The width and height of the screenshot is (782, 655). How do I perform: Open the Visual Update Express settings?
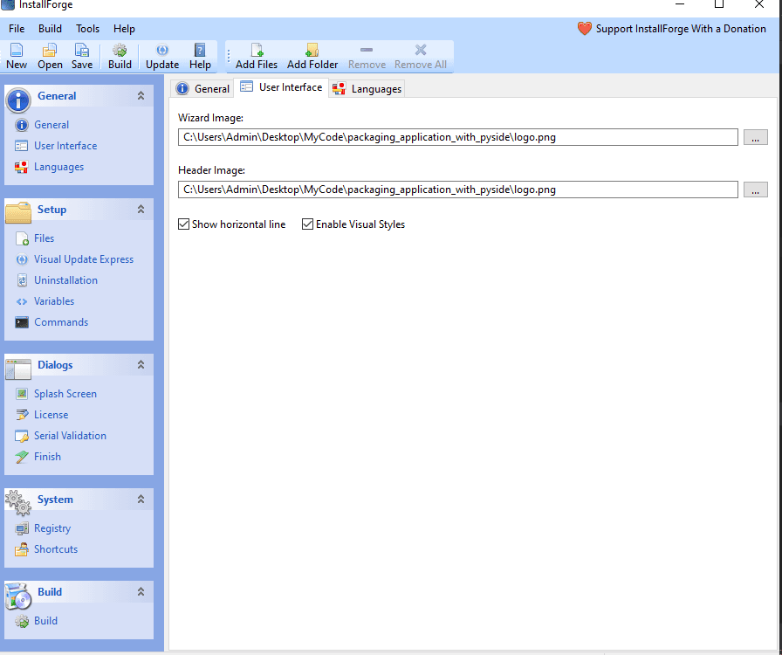click(83, 259)
